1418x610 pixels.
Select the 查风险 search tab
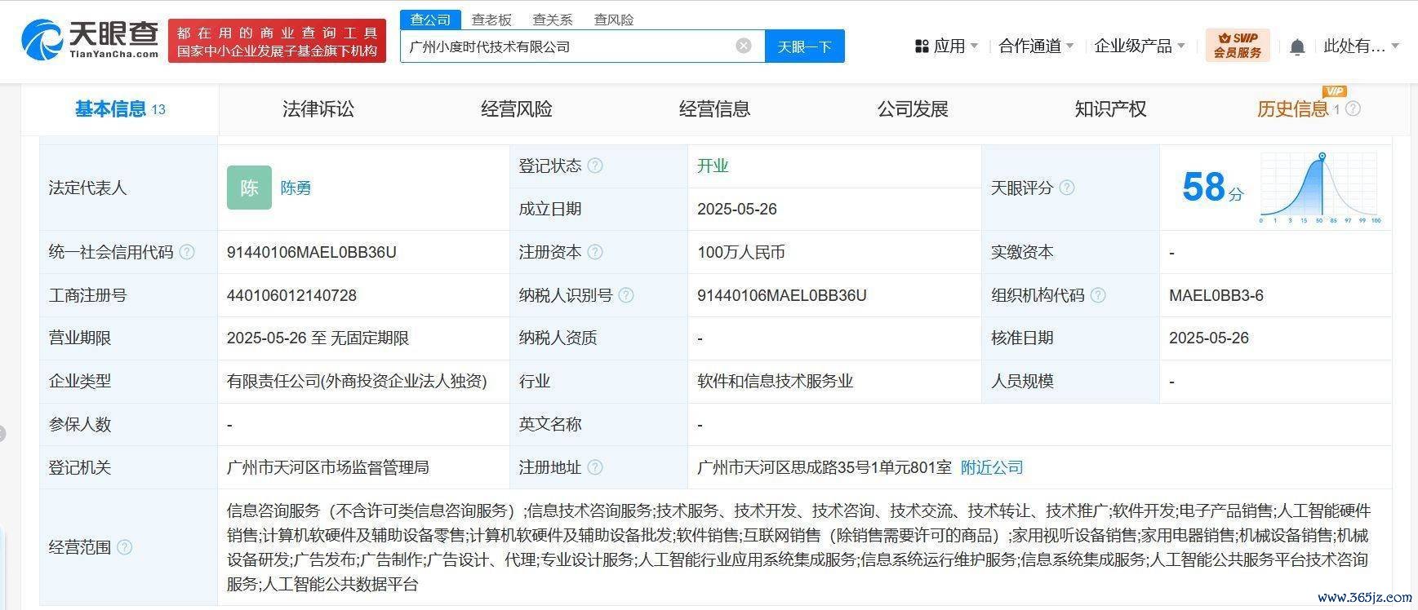(614, 20)
